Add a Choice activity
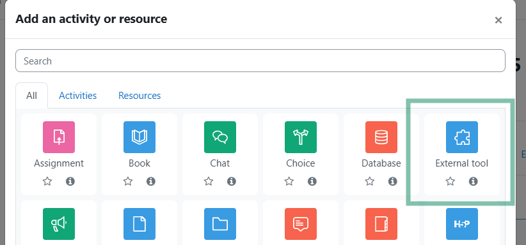Screen dimensions: 526x245 [301, 137]
